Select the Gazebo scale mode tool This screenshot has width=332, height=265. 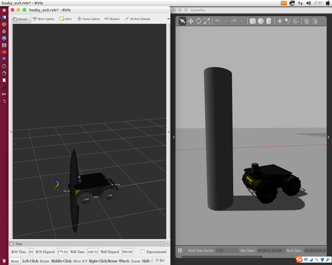coord(207,21)
